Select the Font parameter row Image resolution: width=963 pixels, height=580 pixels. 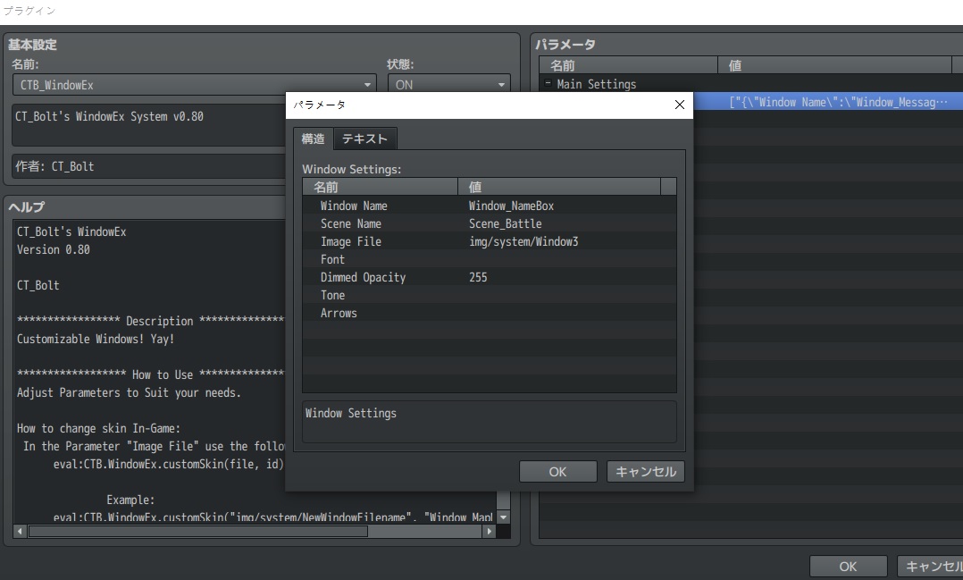click(490, 258)
